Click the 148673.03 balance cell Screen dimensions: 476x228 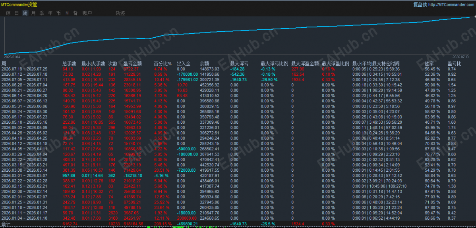pyautogui.click(x=209, y=69)
